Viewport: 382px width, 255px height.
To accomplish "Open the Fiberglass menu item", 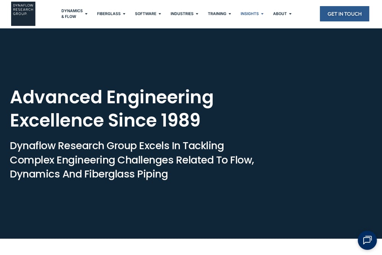I will [108, 14].
